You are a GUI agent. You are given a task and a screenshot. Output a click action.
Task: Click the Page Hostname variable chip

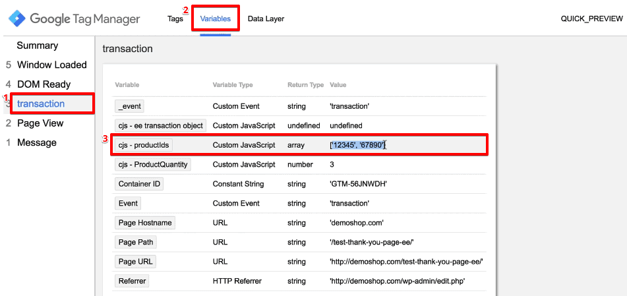coord(145,223)
